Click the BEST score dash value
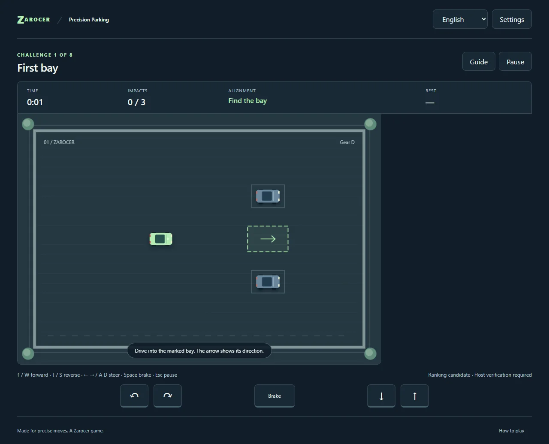Viewport: 549px width, 444px height. 430,103
